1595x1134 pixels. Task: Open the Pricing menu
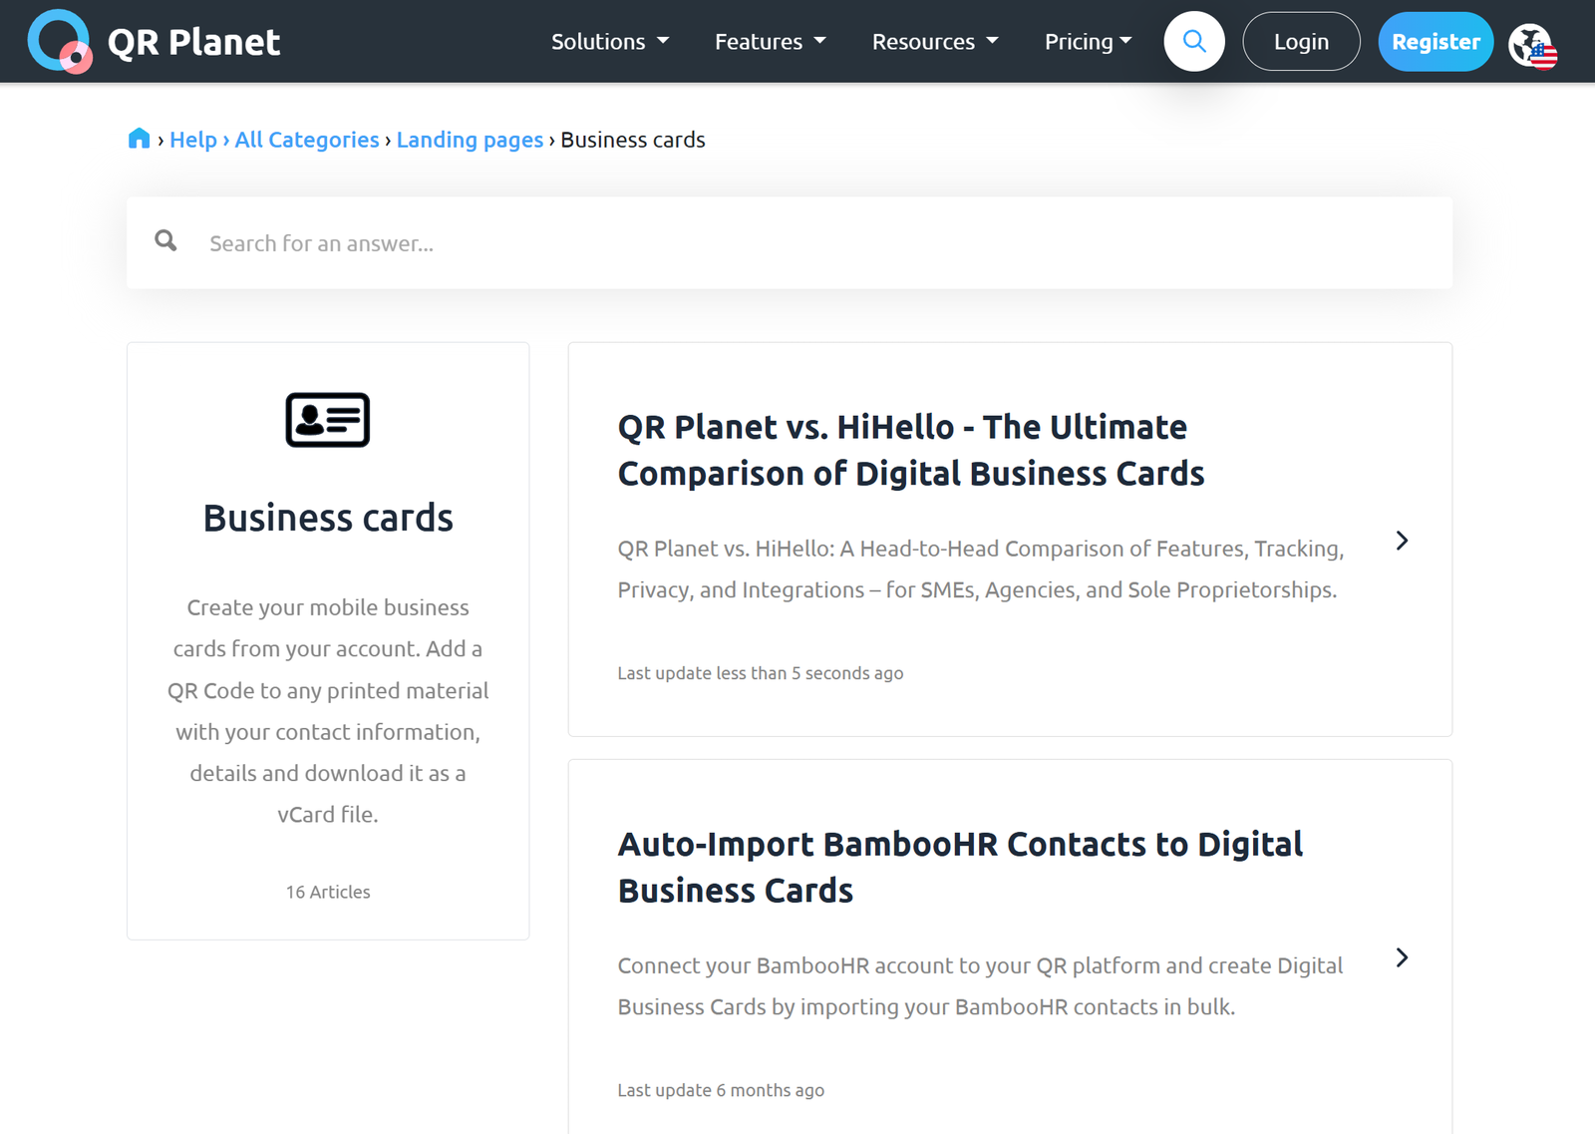pyautogui.click(x=1088, y=41)
